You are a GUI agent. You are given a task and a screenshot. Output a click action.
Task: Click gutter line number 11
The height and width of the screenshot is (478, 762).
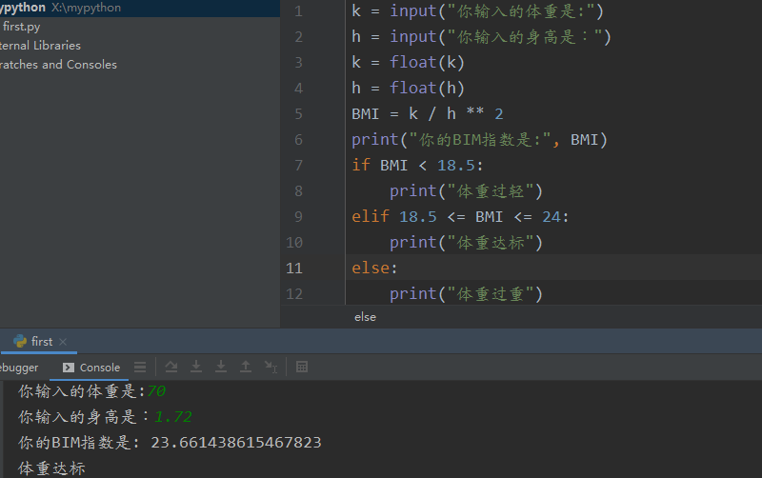[x=294, y=269]
